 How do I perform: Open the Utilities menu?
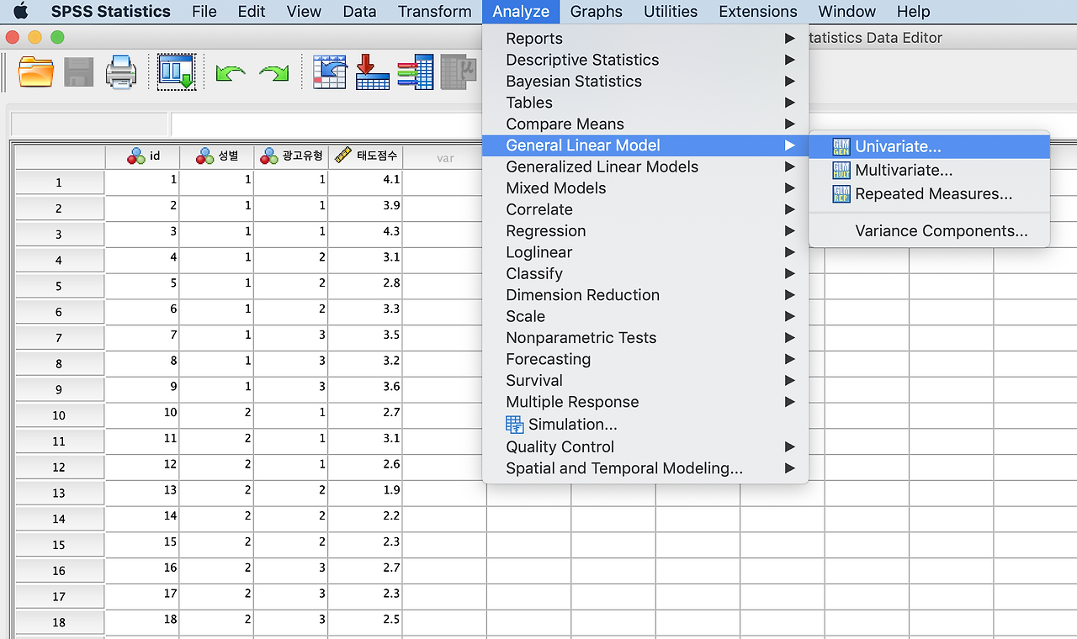(671, 11)
